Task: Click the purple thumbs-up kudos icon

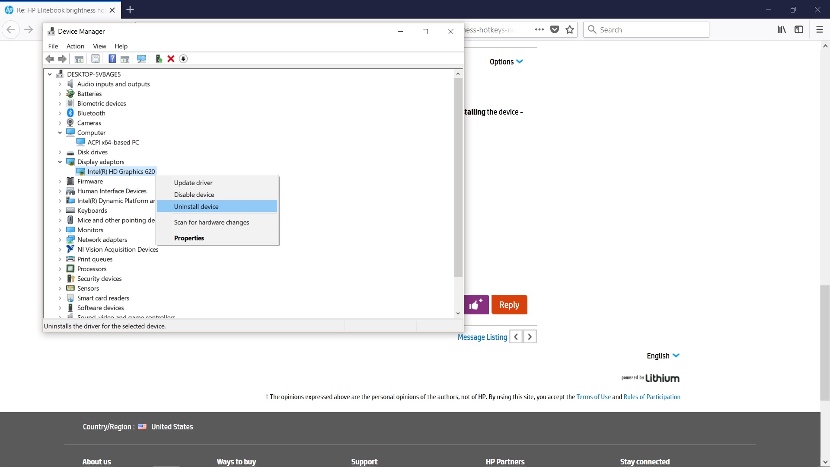Action: tap(476, 305)
